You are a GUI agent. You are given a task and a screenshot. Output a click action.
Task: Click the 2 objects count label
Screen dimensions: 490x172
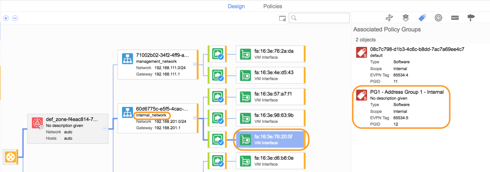coord(366,40)
